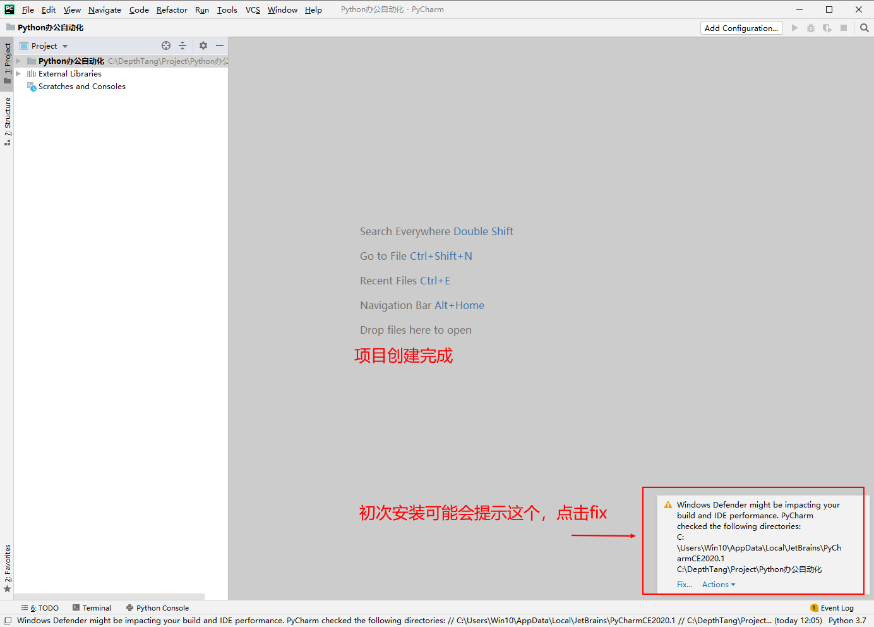
Task: Click Run with Coverage icon
Action: click(x=827, y=28)
